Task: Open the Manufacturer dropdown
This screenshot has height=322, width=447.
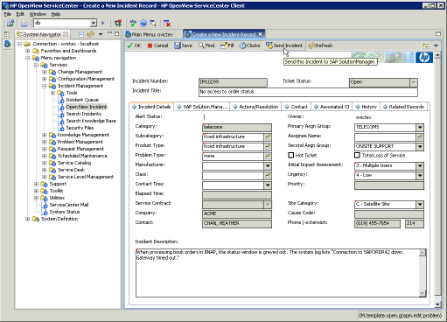Action: pyautogui.click(x=268, y=166)
